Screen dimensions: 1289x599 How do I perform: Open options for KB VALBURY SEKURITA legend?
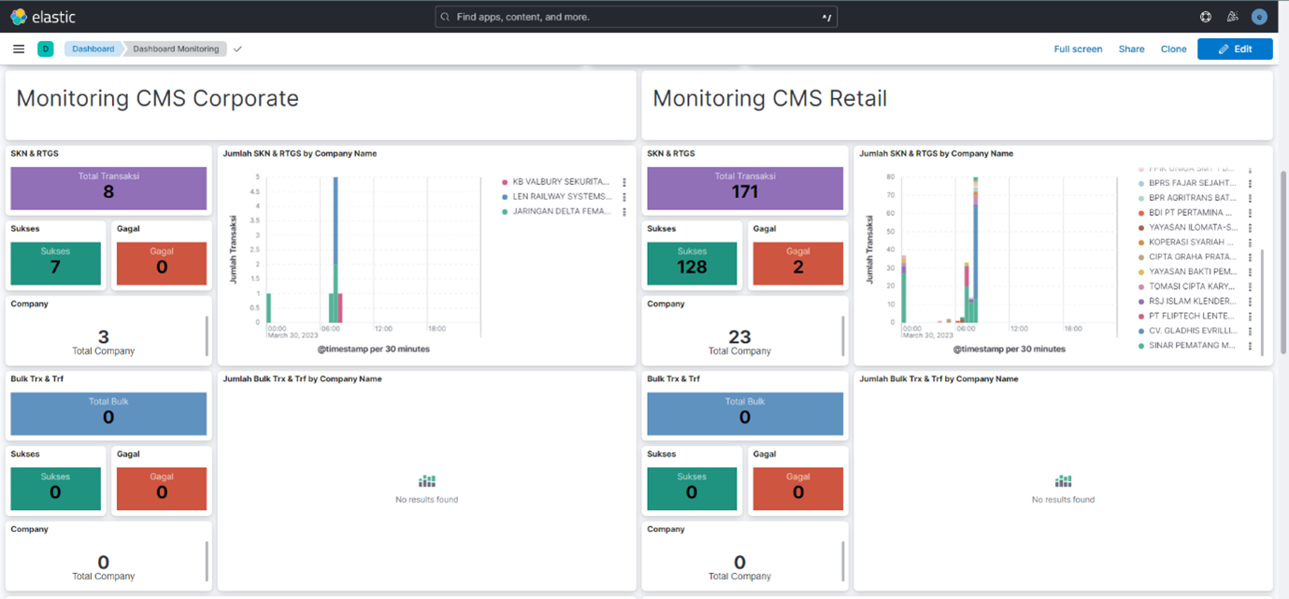624,182
